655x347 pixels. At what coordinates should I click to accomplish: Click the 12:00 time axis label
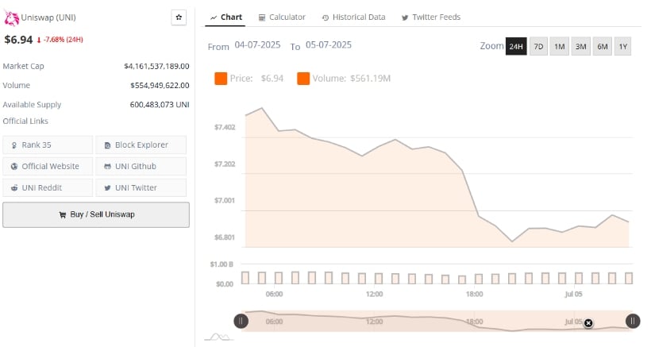(x=374, y=294)
